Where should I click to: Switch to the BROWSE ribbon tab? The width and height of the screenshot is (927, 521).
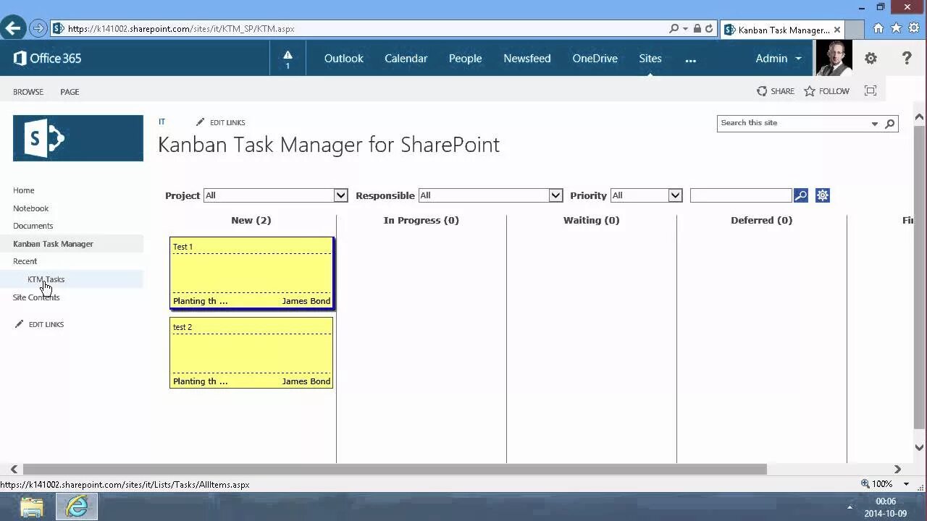pyautogui.click(x=28, y=92)
